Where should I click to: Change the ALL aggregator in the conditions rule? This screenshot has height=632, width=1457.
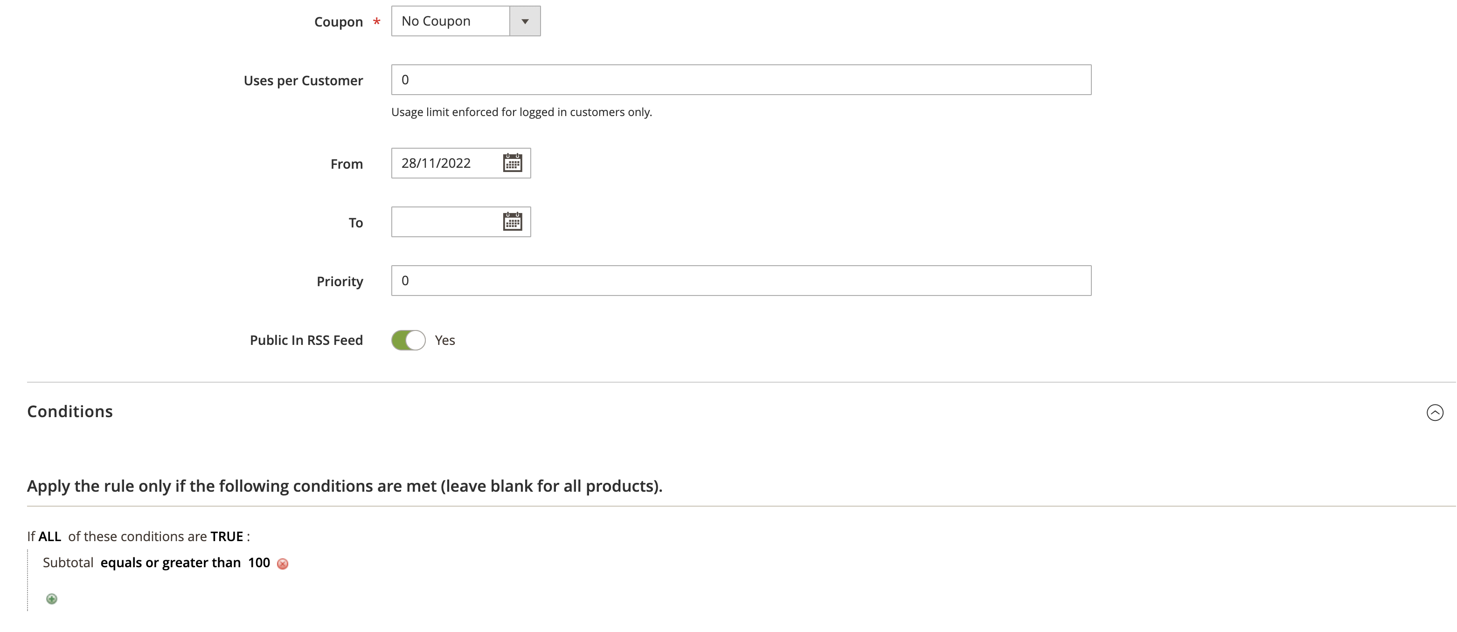tap(50, 536)
